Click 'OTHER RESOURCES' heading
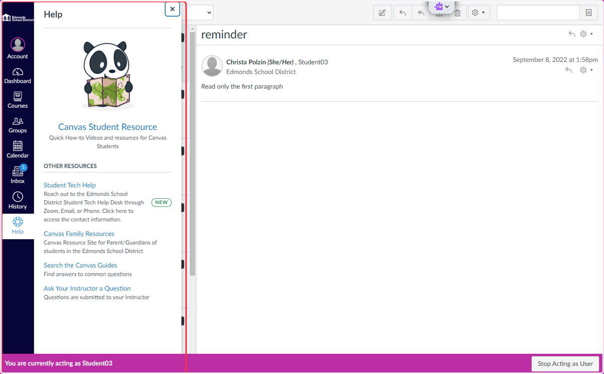 (70, 166)
